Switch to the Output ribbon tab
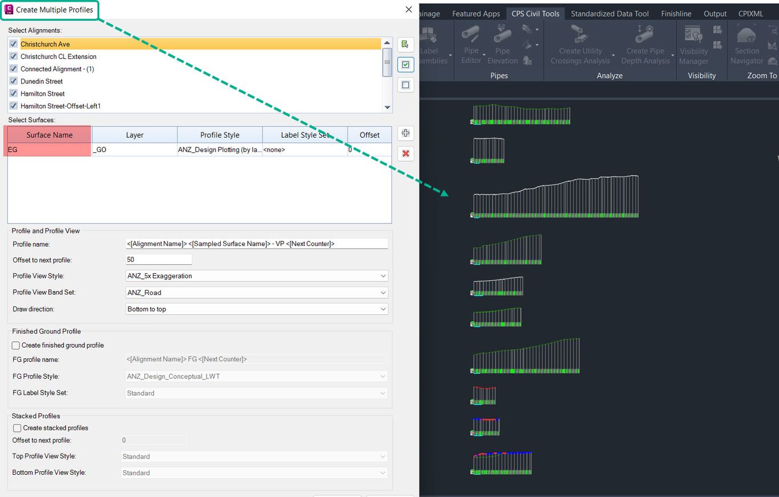The image size is (779, 497). point(715,13)
